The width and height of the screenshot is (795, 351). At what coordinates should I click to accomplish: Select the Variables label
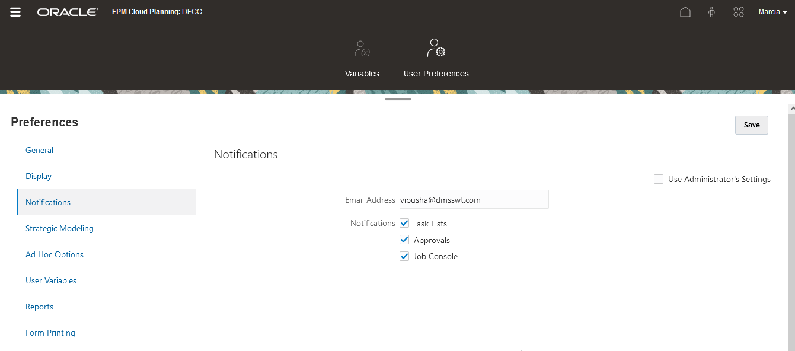pos(362,74)
